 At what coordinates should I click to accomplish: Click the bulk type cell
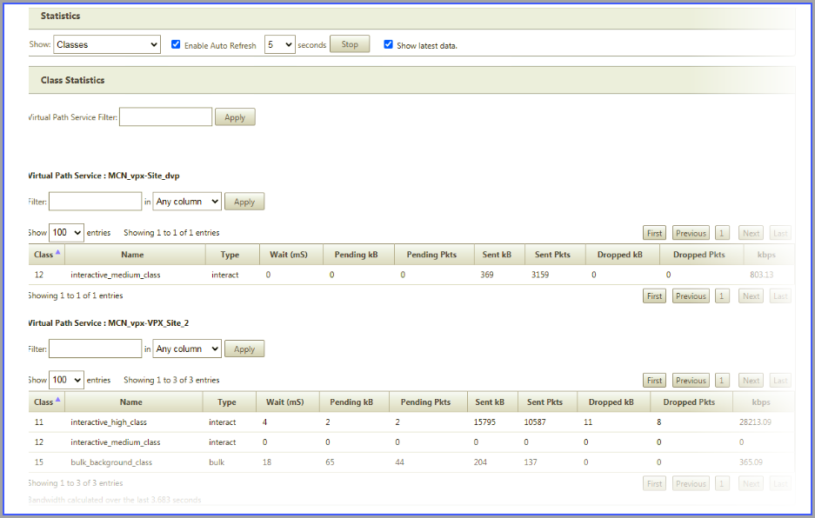[217, 462]
